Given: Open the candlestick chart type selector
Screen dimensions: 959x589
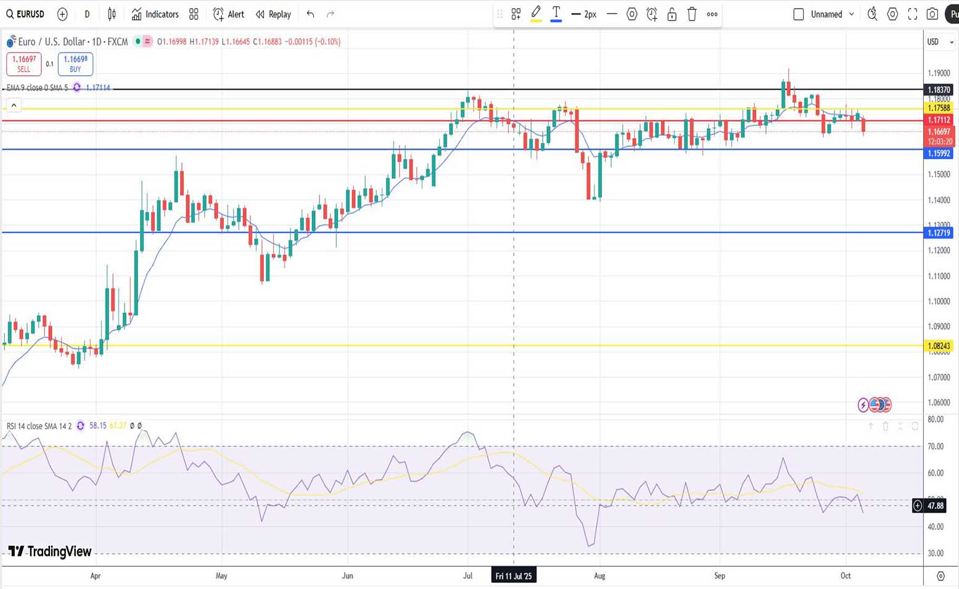Looking at the screenshot, I should pos(112,14).
